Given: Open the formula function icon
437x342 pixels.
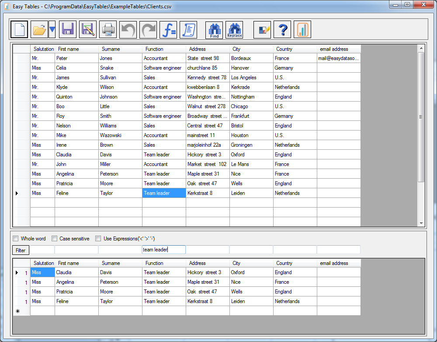Looking at the screenshot, I should (x=168, y=30).
